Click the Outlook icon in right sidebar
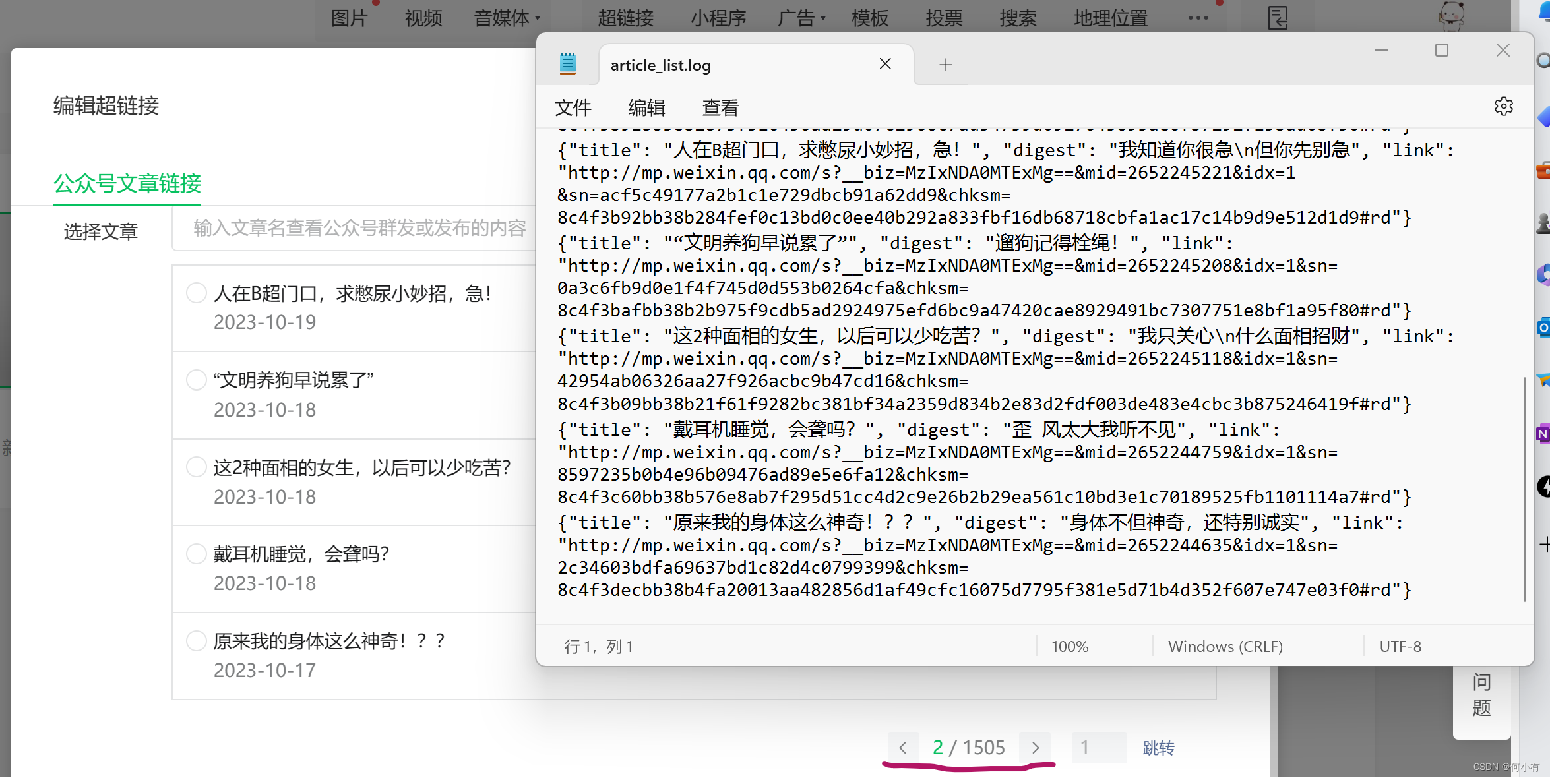1550x778 pixels. click(1543, 327)
